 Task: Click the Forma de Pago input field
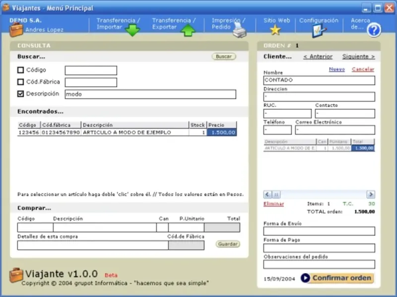pyautogui.click(x=319, y=248)
